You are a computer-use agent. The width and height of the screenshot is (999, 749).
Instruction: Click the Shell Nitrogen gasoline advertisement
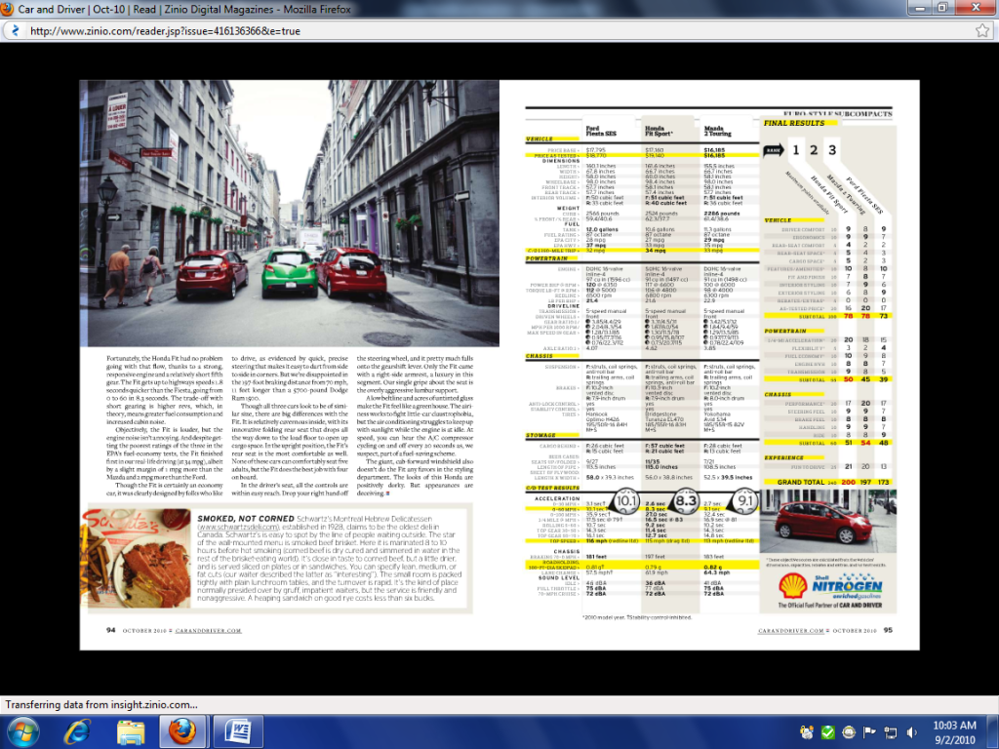click(829, 590)
